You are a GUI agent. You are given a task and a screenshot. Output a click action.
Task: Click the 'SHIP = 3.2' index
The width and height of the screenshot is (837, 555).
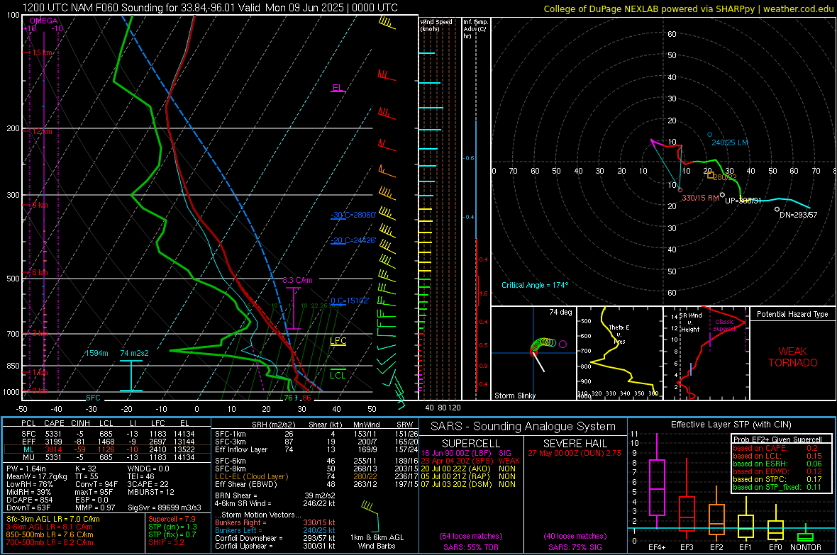[166, 542]
